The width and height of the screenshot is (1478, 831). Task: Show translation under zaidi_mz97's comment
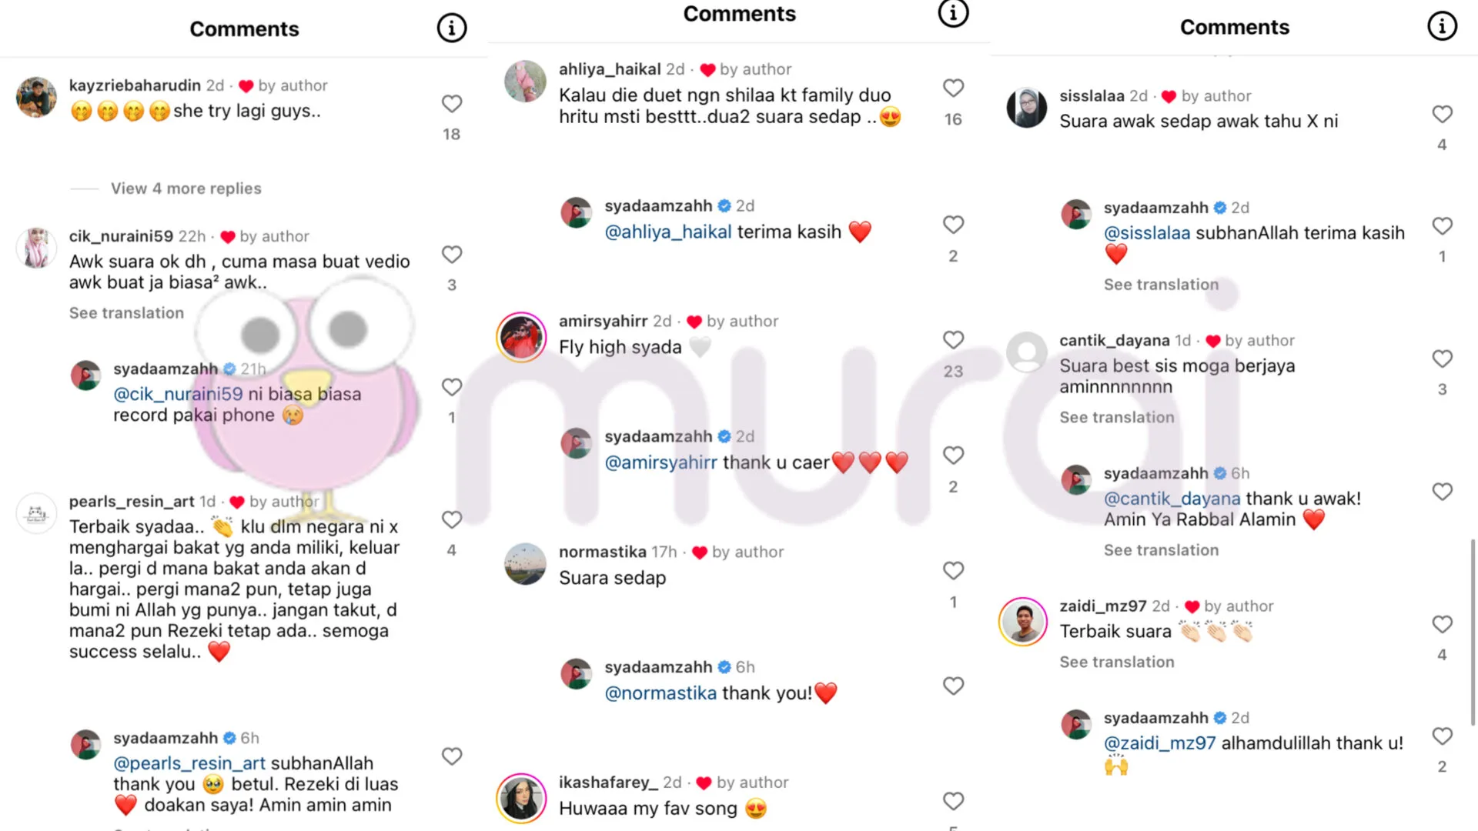click(x=1117, y=662)
